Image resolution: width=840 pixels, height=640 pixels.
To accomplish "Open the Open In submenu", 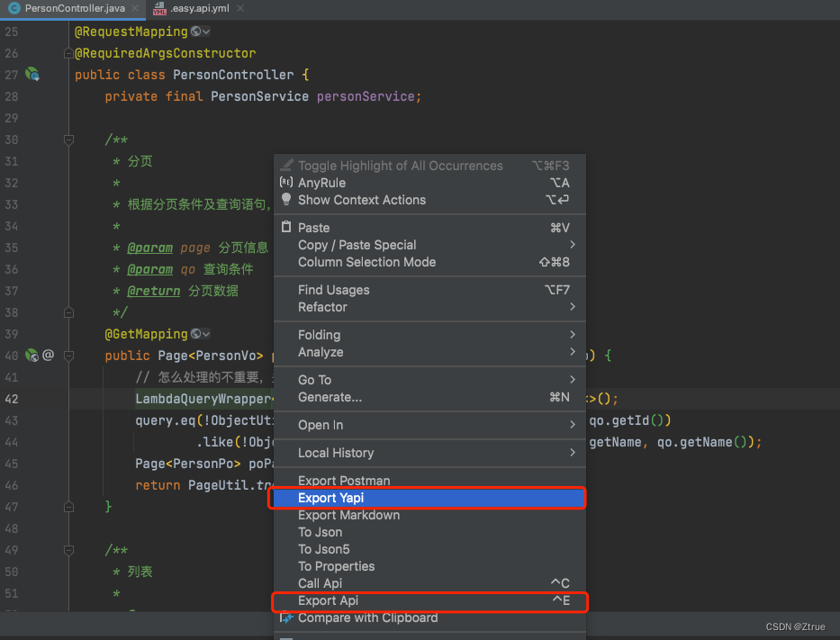I will 429,425.
